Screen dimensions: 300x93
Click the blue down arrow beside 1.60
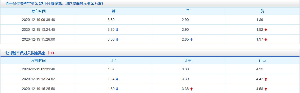point(117,89)
